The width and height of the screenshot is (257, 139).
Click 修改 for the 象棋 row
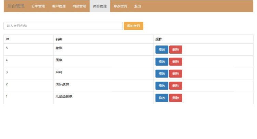(x=162, y=50)
